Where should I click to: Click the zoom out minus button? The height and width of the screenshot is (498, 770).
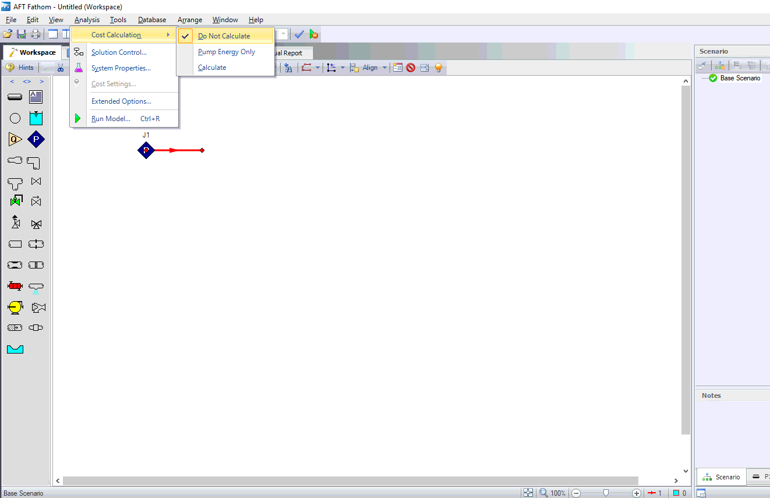tap(576, 493)
